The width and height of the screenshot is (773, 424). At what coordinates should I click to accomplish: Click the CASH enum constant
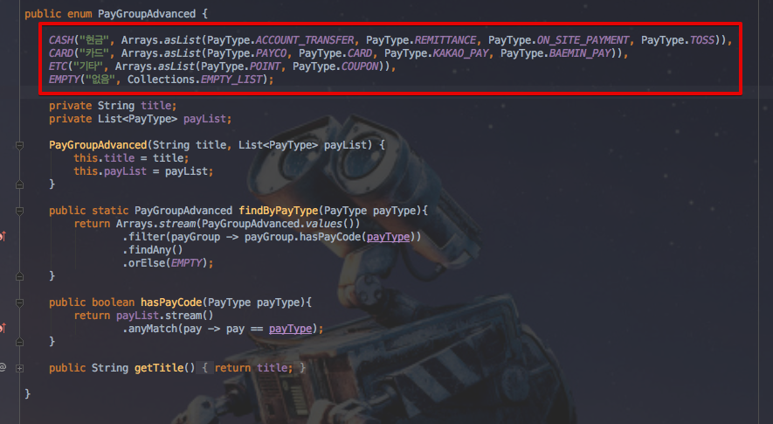61,40
